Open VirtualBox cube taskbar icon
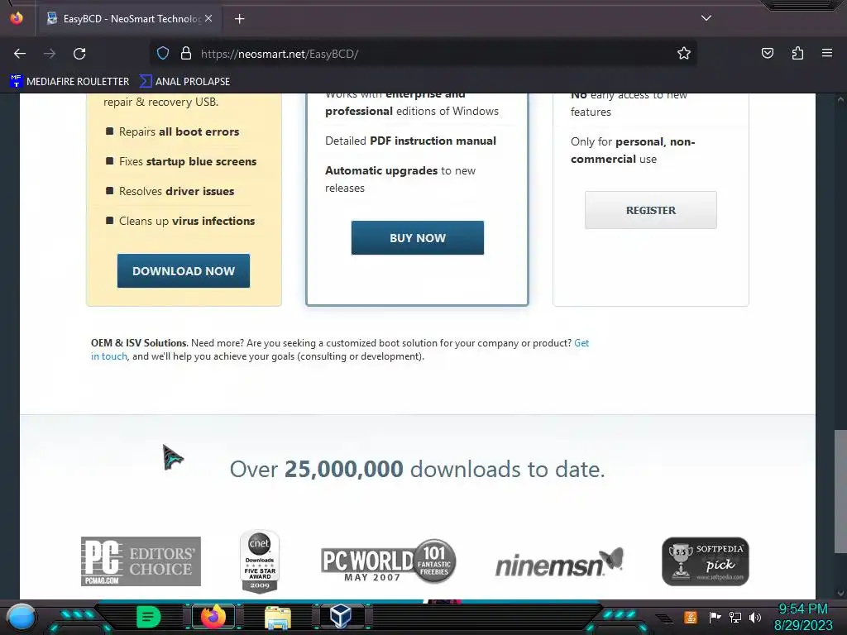The width and height of the screenshot is (847, 635). coord(341,616)
